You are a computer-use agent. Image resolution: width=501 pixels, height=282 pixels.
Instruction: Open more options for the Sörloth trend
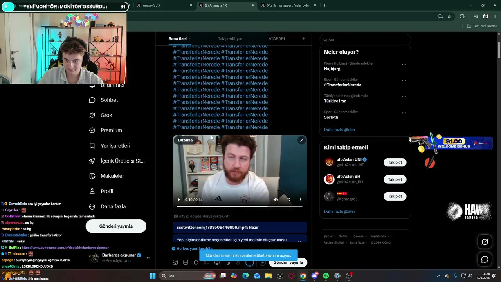tap(404, 113)
